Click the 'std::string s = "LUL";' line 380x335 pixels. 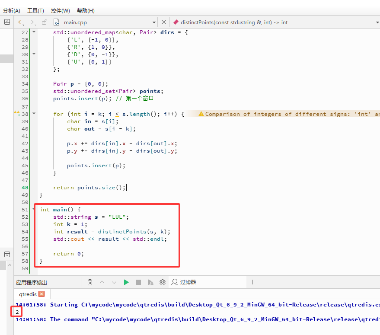coord(91,217)
